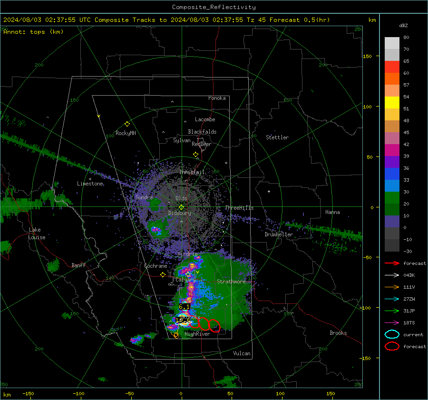Click the dBZ legend heading
The height and width of the screenshot is (400, 428).
pyautogui.click(x=403, y=25)
